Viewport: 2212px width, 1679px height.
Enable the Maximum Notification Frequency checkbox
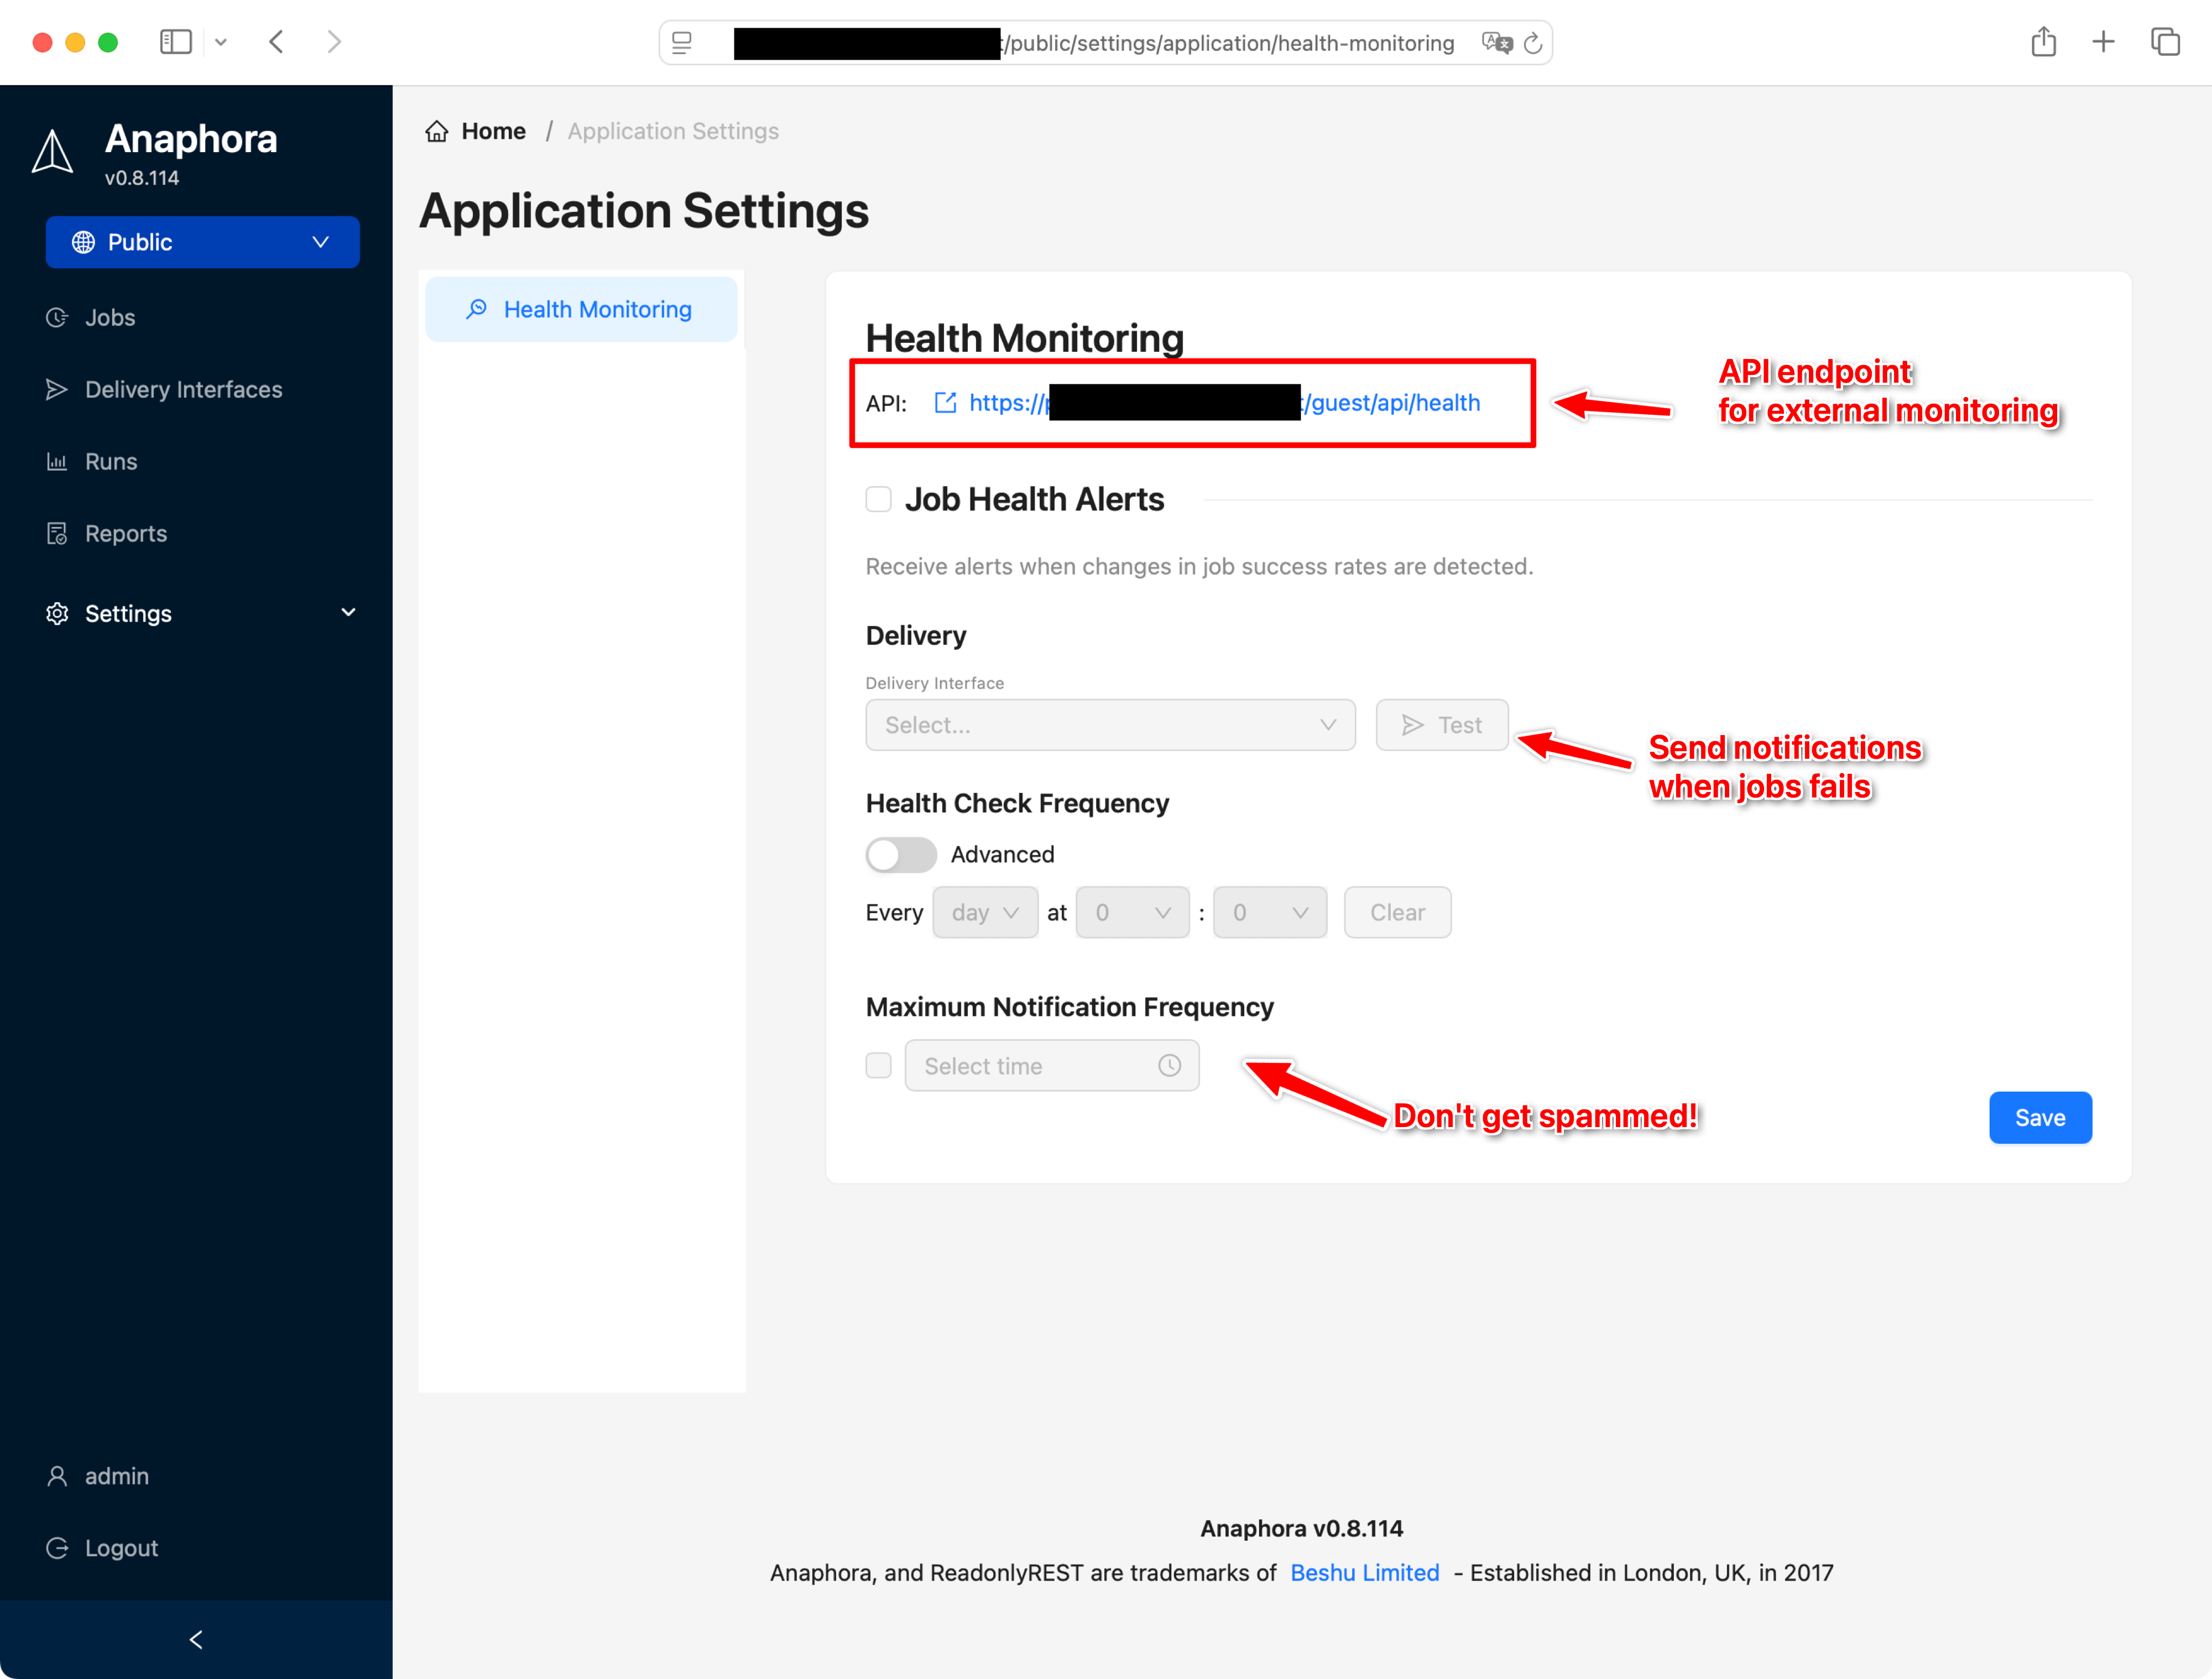click(x=878, y=1065)
